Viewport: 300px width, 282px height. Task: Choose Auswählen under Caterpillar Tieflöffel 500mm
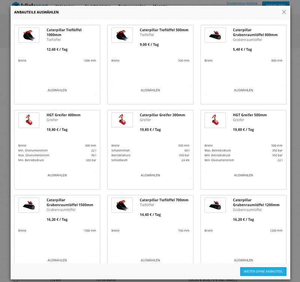point(150,90)
